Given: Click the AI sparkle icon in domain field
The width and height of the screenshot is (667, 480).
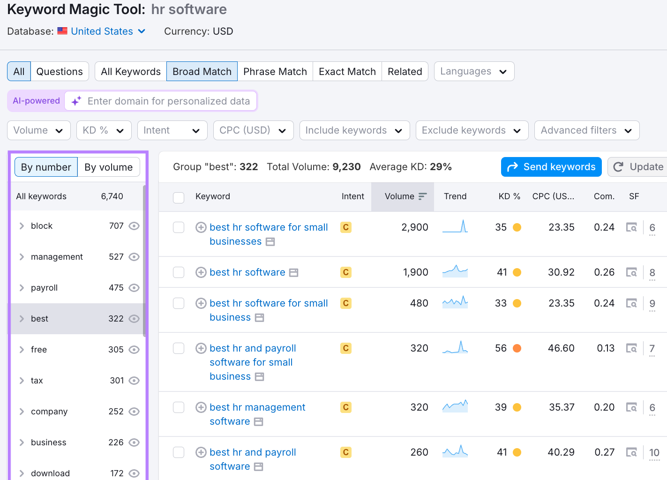Looking at the screenshot, I should point(76,101).
